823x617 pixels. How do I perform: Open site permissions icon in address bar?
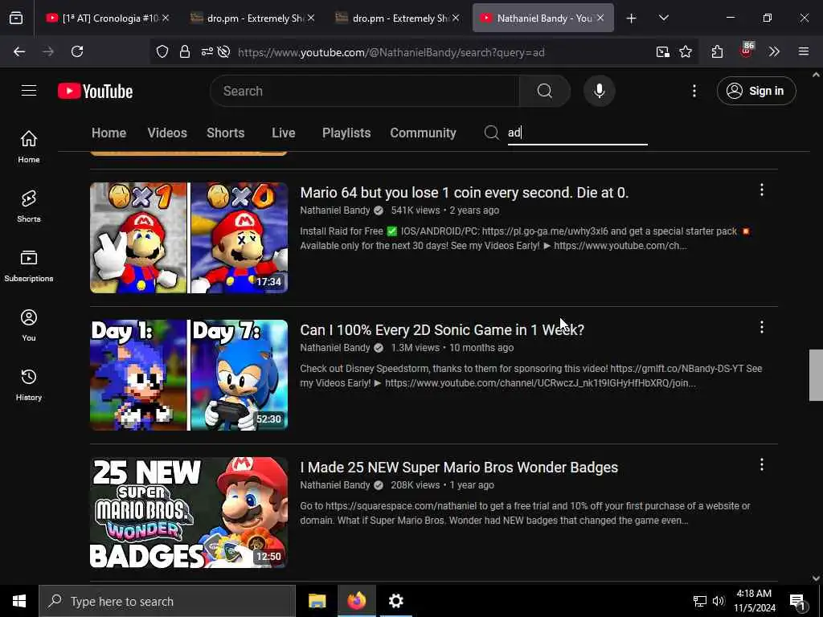(x=207, y=52)
